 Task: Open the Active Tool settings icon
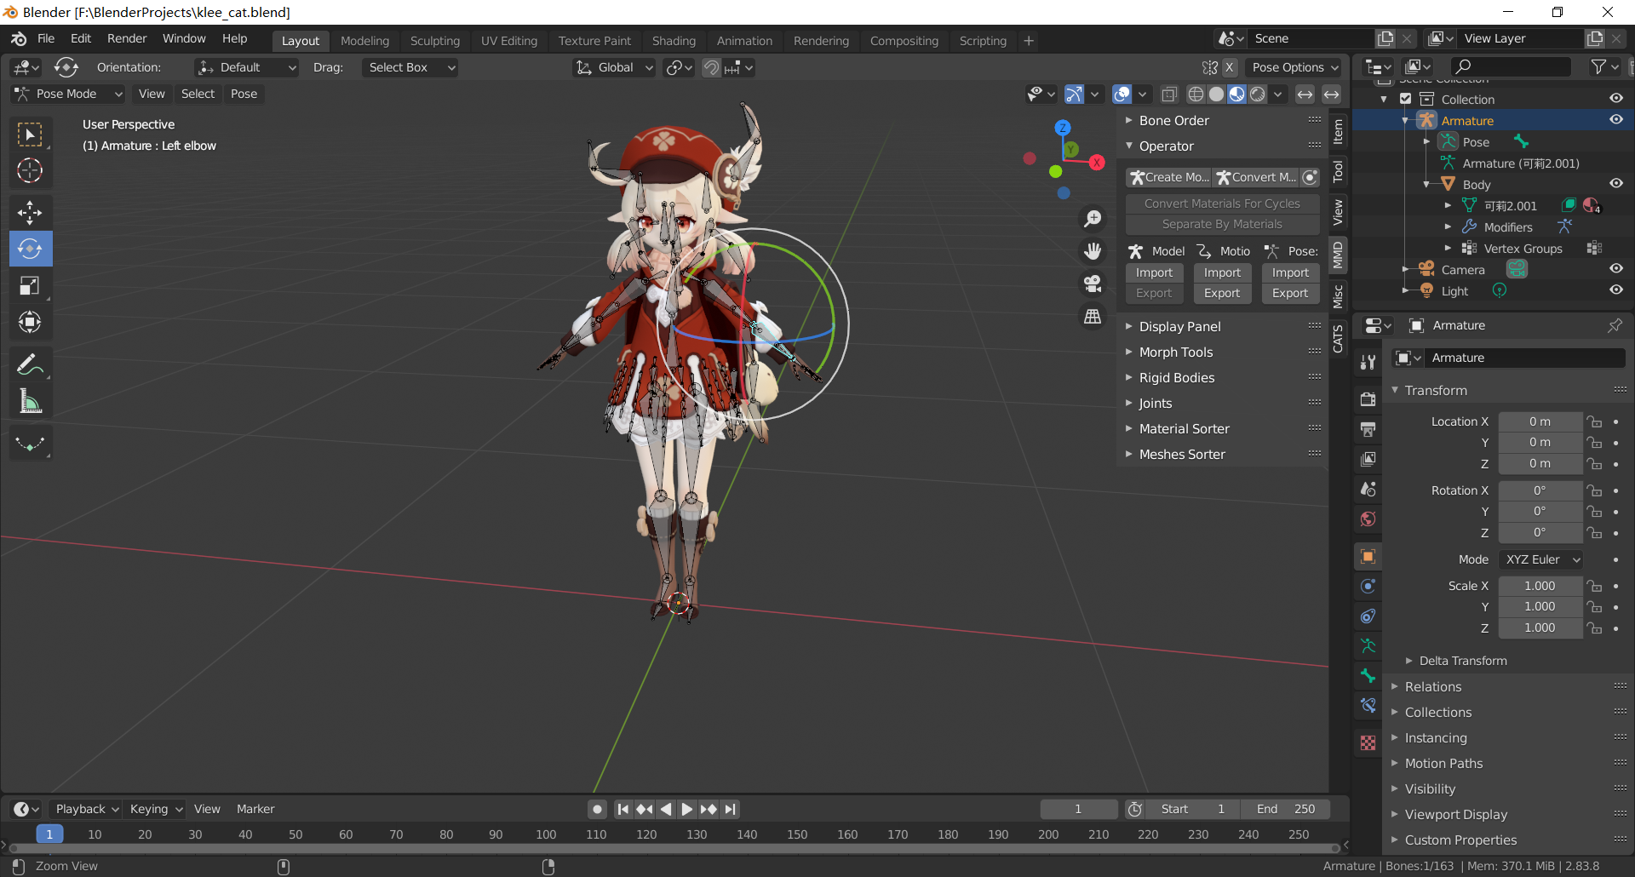pos(1368,362)
